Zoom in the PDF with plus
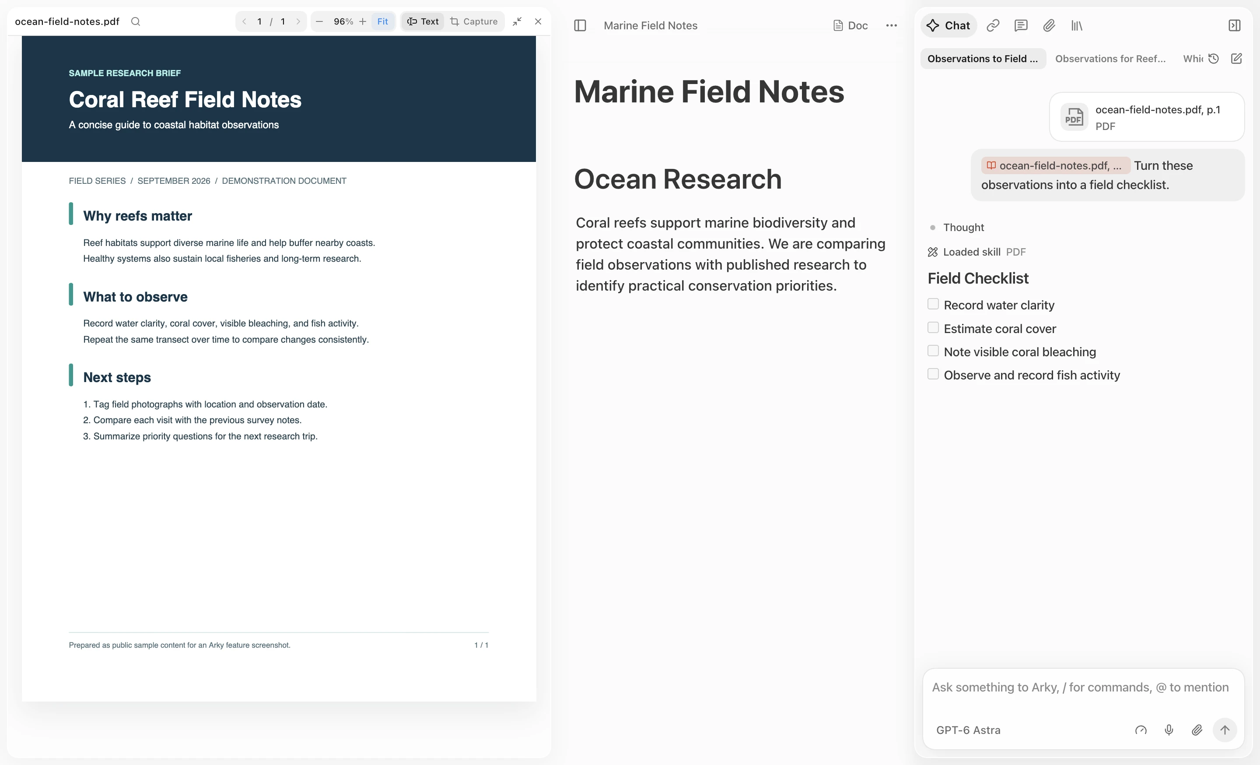Screen dimensions: 1260x765 (x=363, y=21)
